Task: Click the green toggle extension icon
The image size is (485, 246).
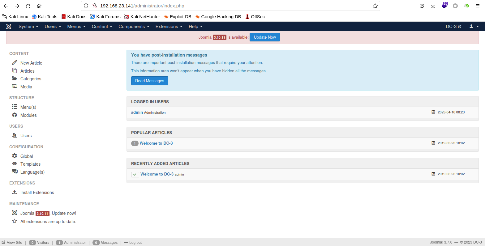Action: click(x=466, y=6)
